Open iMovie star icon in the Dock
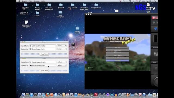Viewport: 174px width, 98px height. click(x=88, y=95)
